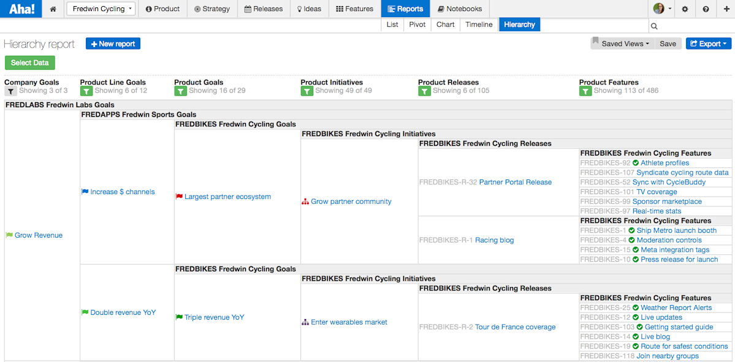
Task: Toggle the Product Initiatives filter icon
Action: click(307, 91)
